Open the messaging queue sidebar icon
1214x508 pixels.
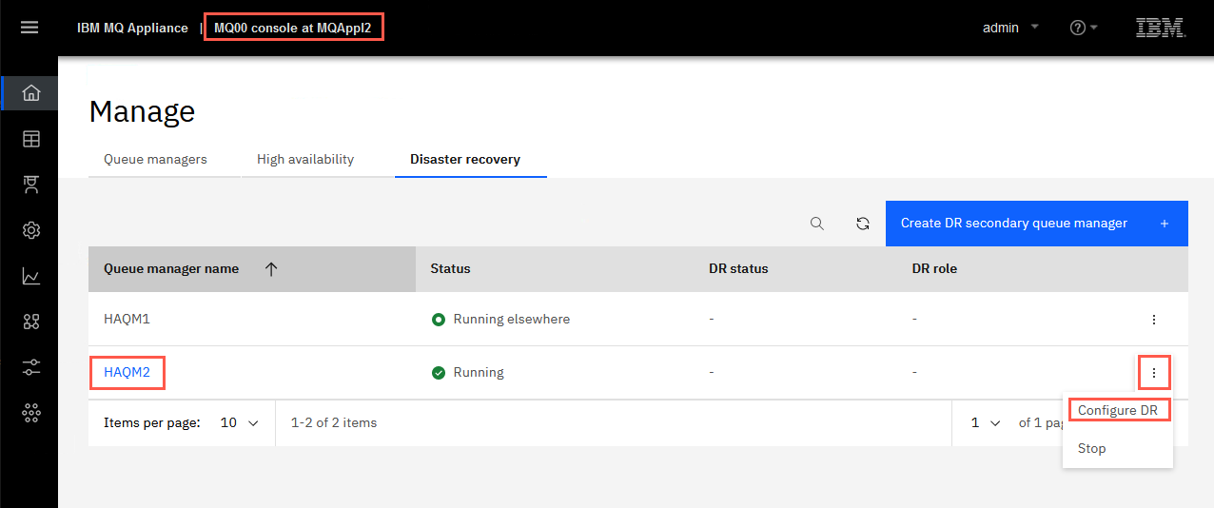(x=31, y=185)
